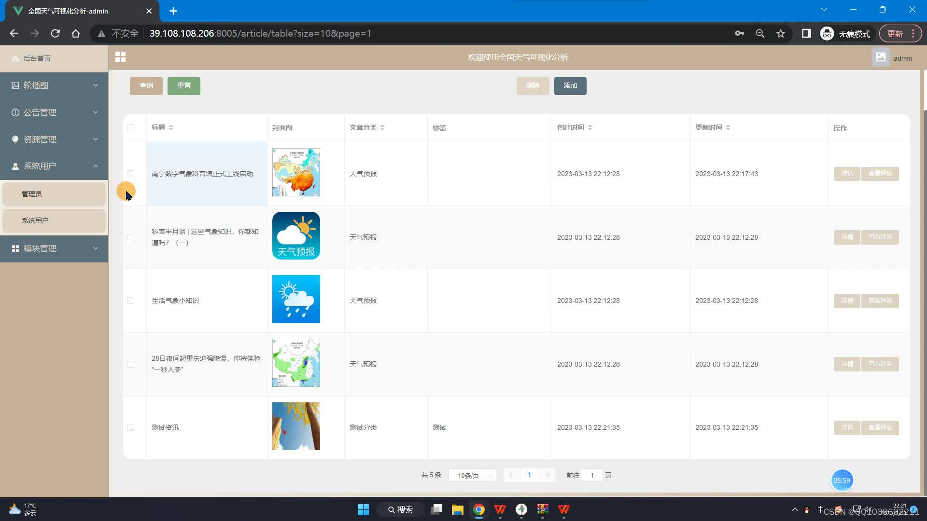Open 查看评论 for 测试资讯 row

click(x=880, y=427)
